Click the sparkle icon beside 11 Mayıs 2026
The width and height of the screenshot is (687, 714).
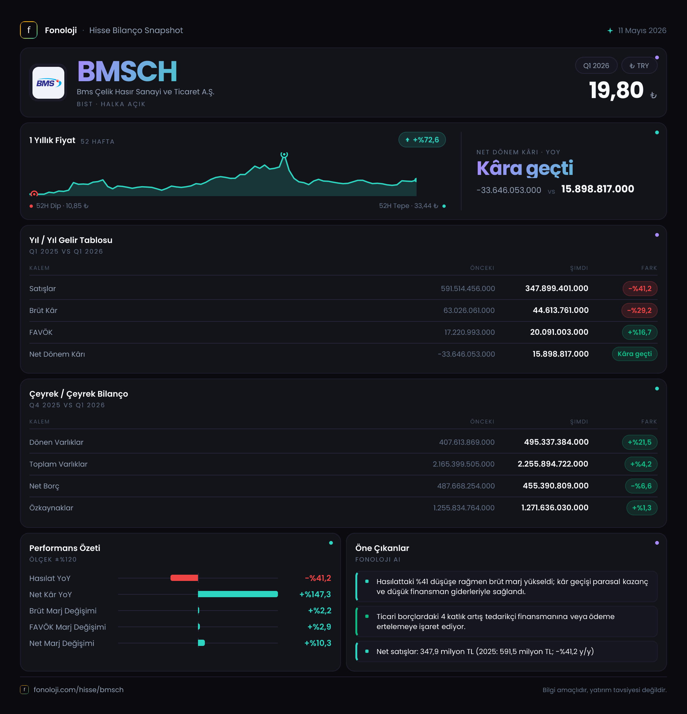coord(610,31)
